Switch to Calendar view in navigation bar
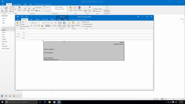This screenshot has height=104, width=185. [6, 96]
